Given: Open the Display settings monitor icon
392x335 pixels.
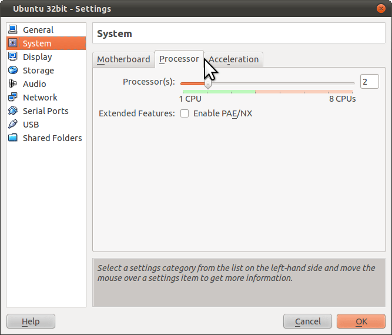Looking at the screenshot, I should click(13, 56).
